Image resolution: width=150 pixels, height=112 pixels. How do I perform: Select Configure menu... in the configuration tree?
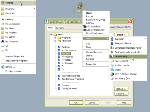click(70, 88)
